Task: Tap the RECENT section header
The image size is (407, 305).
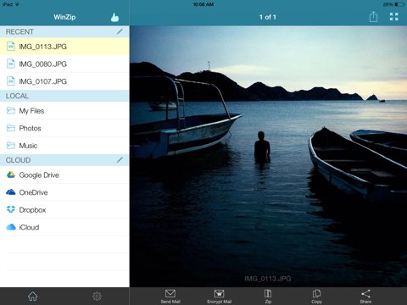Action: pyautogui.click(x=64, y=31)
